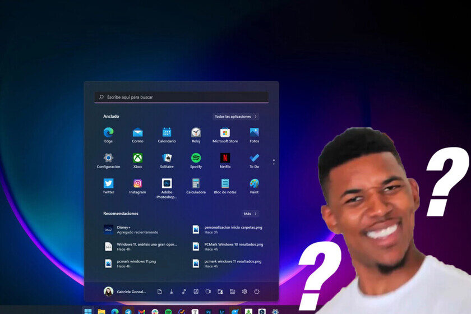Open recommended Disney+ app

coord(131,229)
